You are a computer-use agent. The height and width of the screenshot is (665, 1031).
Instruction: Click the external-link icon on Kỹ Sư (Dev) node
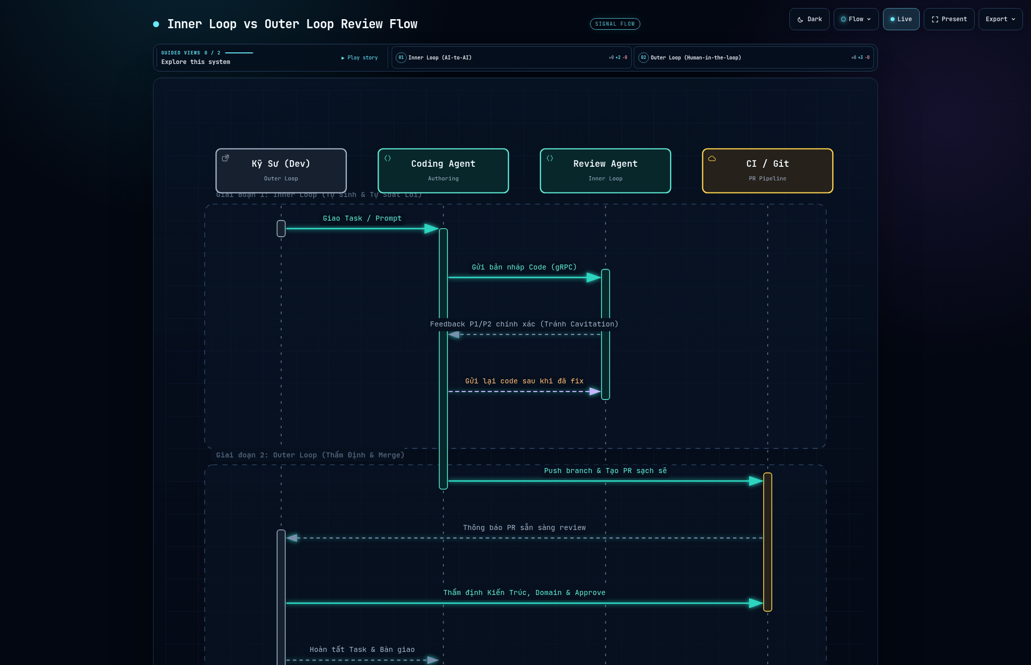(x=226, y=158)
